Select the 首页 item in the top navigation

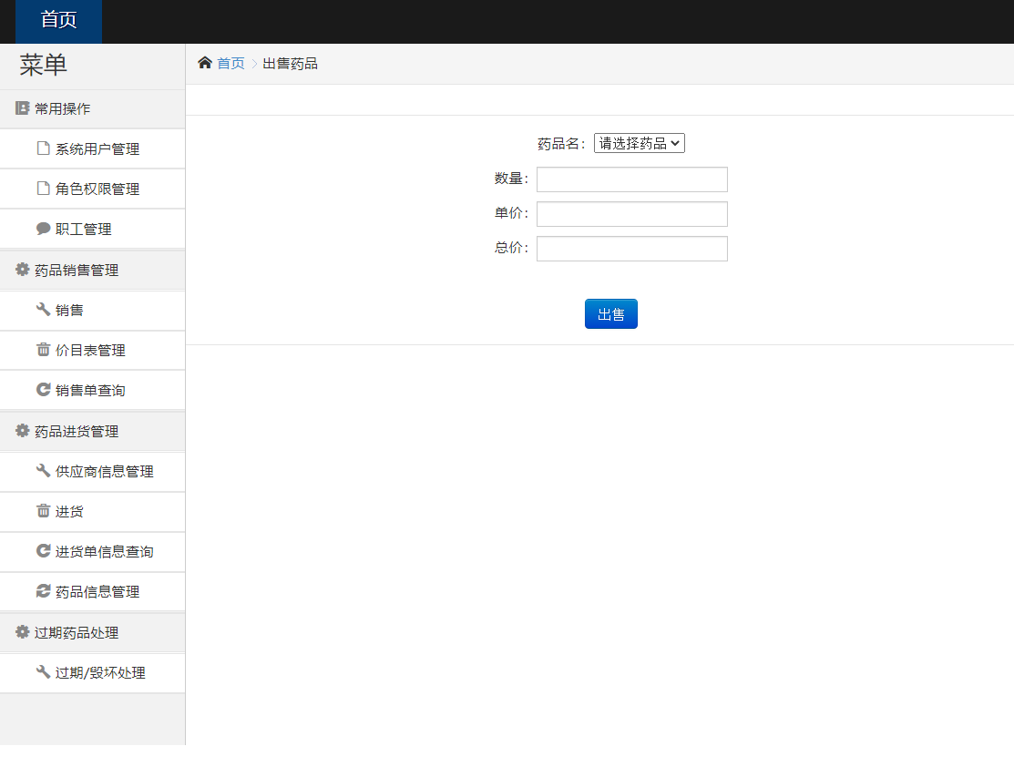tap(57, 21)
